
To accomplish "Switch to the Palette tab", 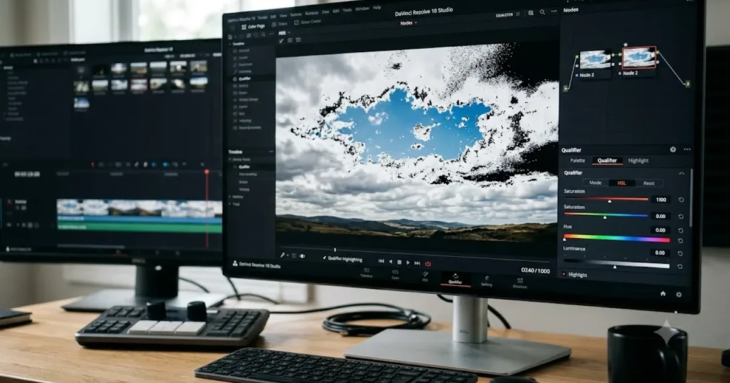I will 577,160.
